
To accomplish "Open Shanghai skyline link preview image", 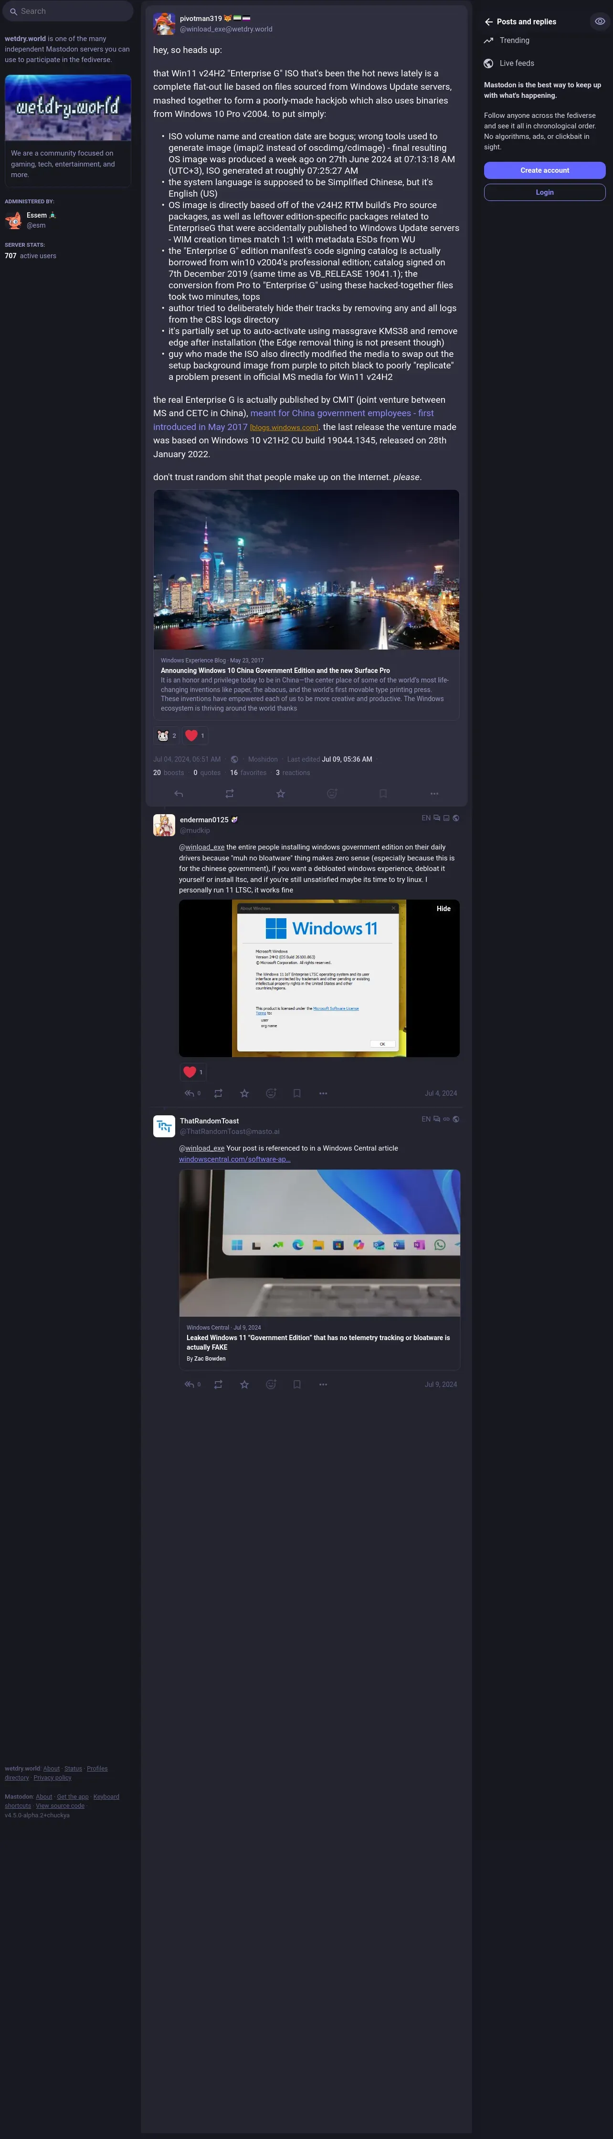I will tap(306, 570).
